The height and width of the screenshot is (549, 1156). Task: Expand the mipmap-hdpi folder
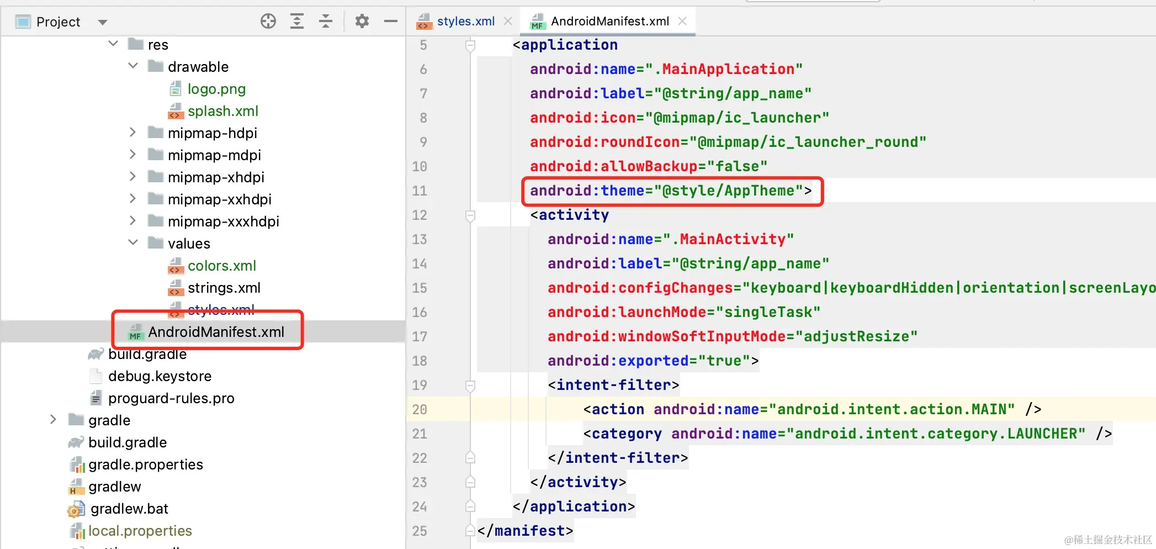coord(132,133)
